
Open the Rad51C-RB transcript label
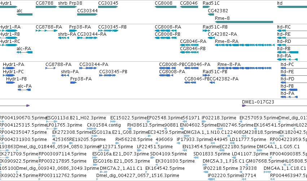pos(215,27)
